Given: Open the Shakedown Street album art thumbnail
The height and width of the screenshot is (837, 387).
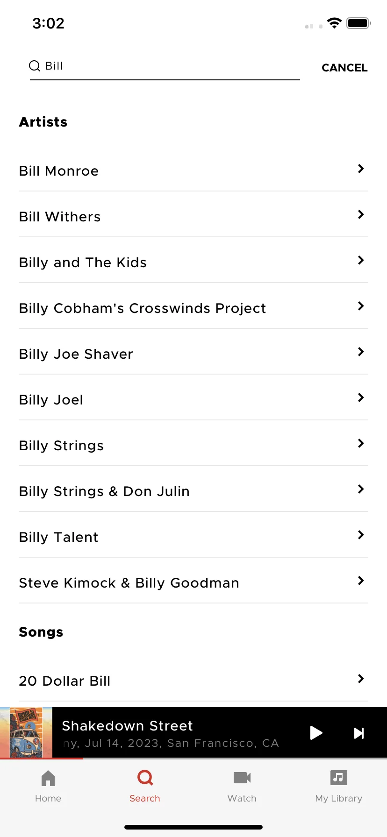Looking at the screenshot, I should coord(26,732).
